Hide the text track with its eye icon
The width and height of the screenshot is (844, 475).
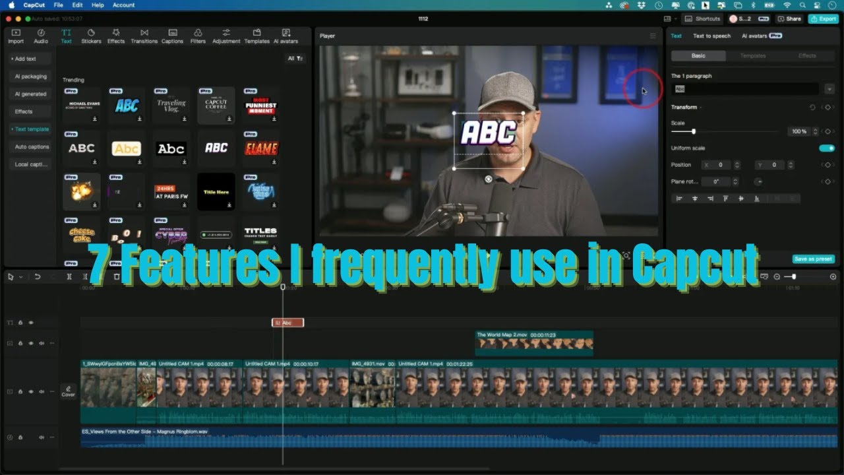(x=31, y=323)
